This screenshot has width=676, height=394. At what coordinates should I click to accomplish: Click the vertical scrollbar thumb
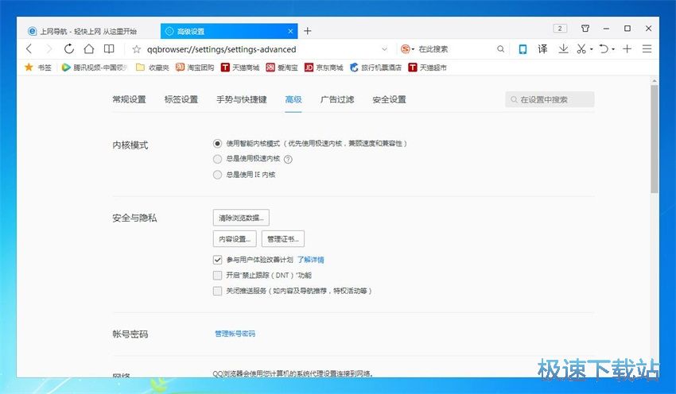[x=655, y=139]
